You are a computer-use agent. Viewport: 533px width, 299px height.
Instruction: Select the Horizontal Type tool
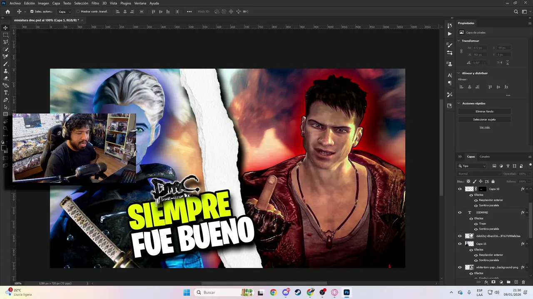5,93
